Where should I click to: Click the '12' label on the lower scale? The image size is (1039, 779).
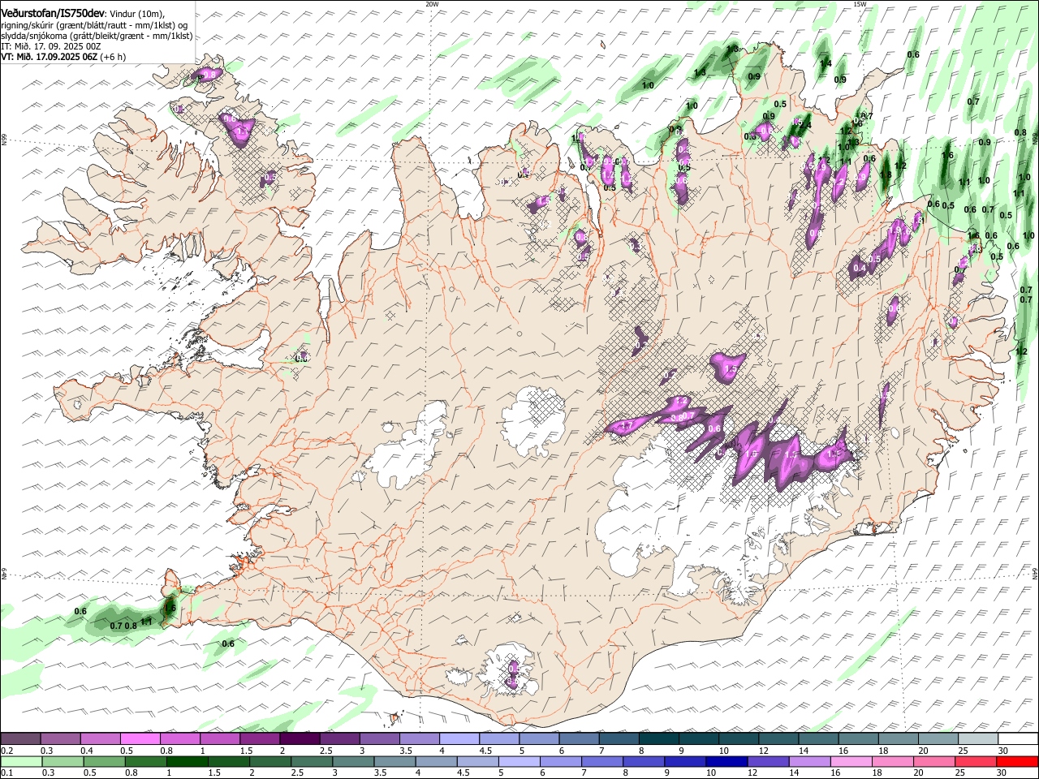(754, 773)
